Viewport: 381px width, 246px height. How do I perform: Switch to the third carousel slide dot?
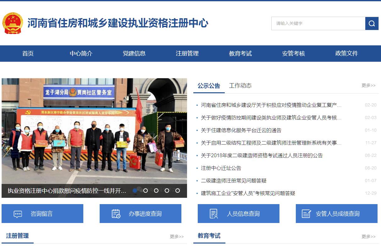156,191
